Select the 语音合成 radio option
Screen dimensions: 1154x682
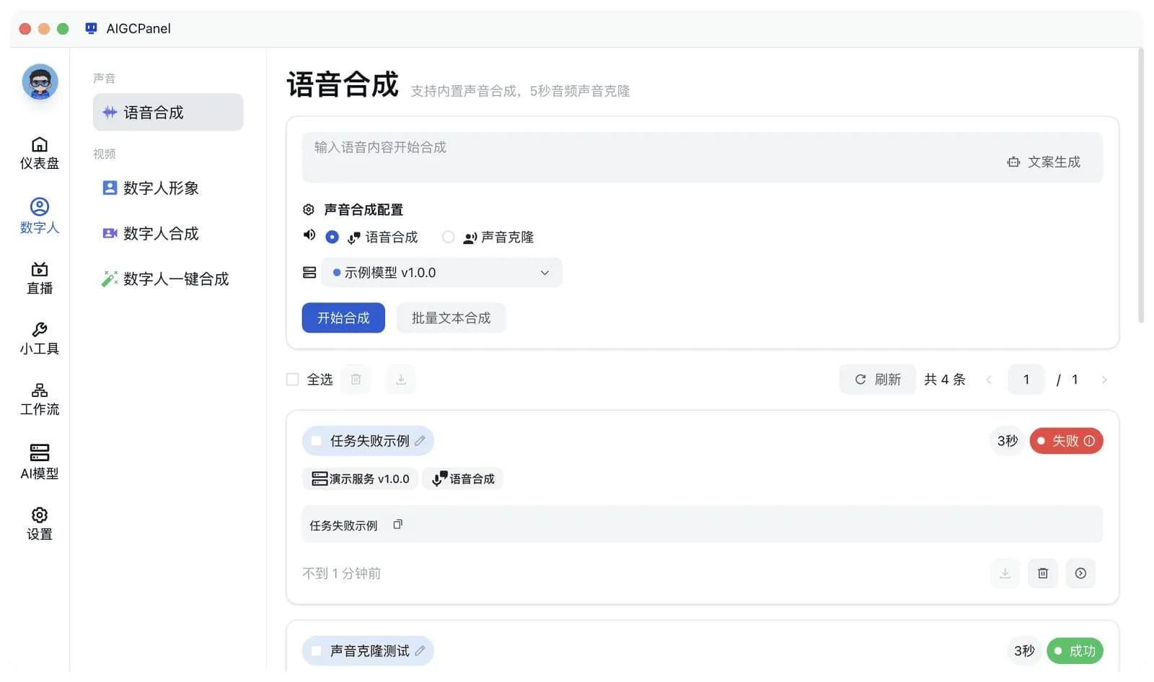pos(332,237)
